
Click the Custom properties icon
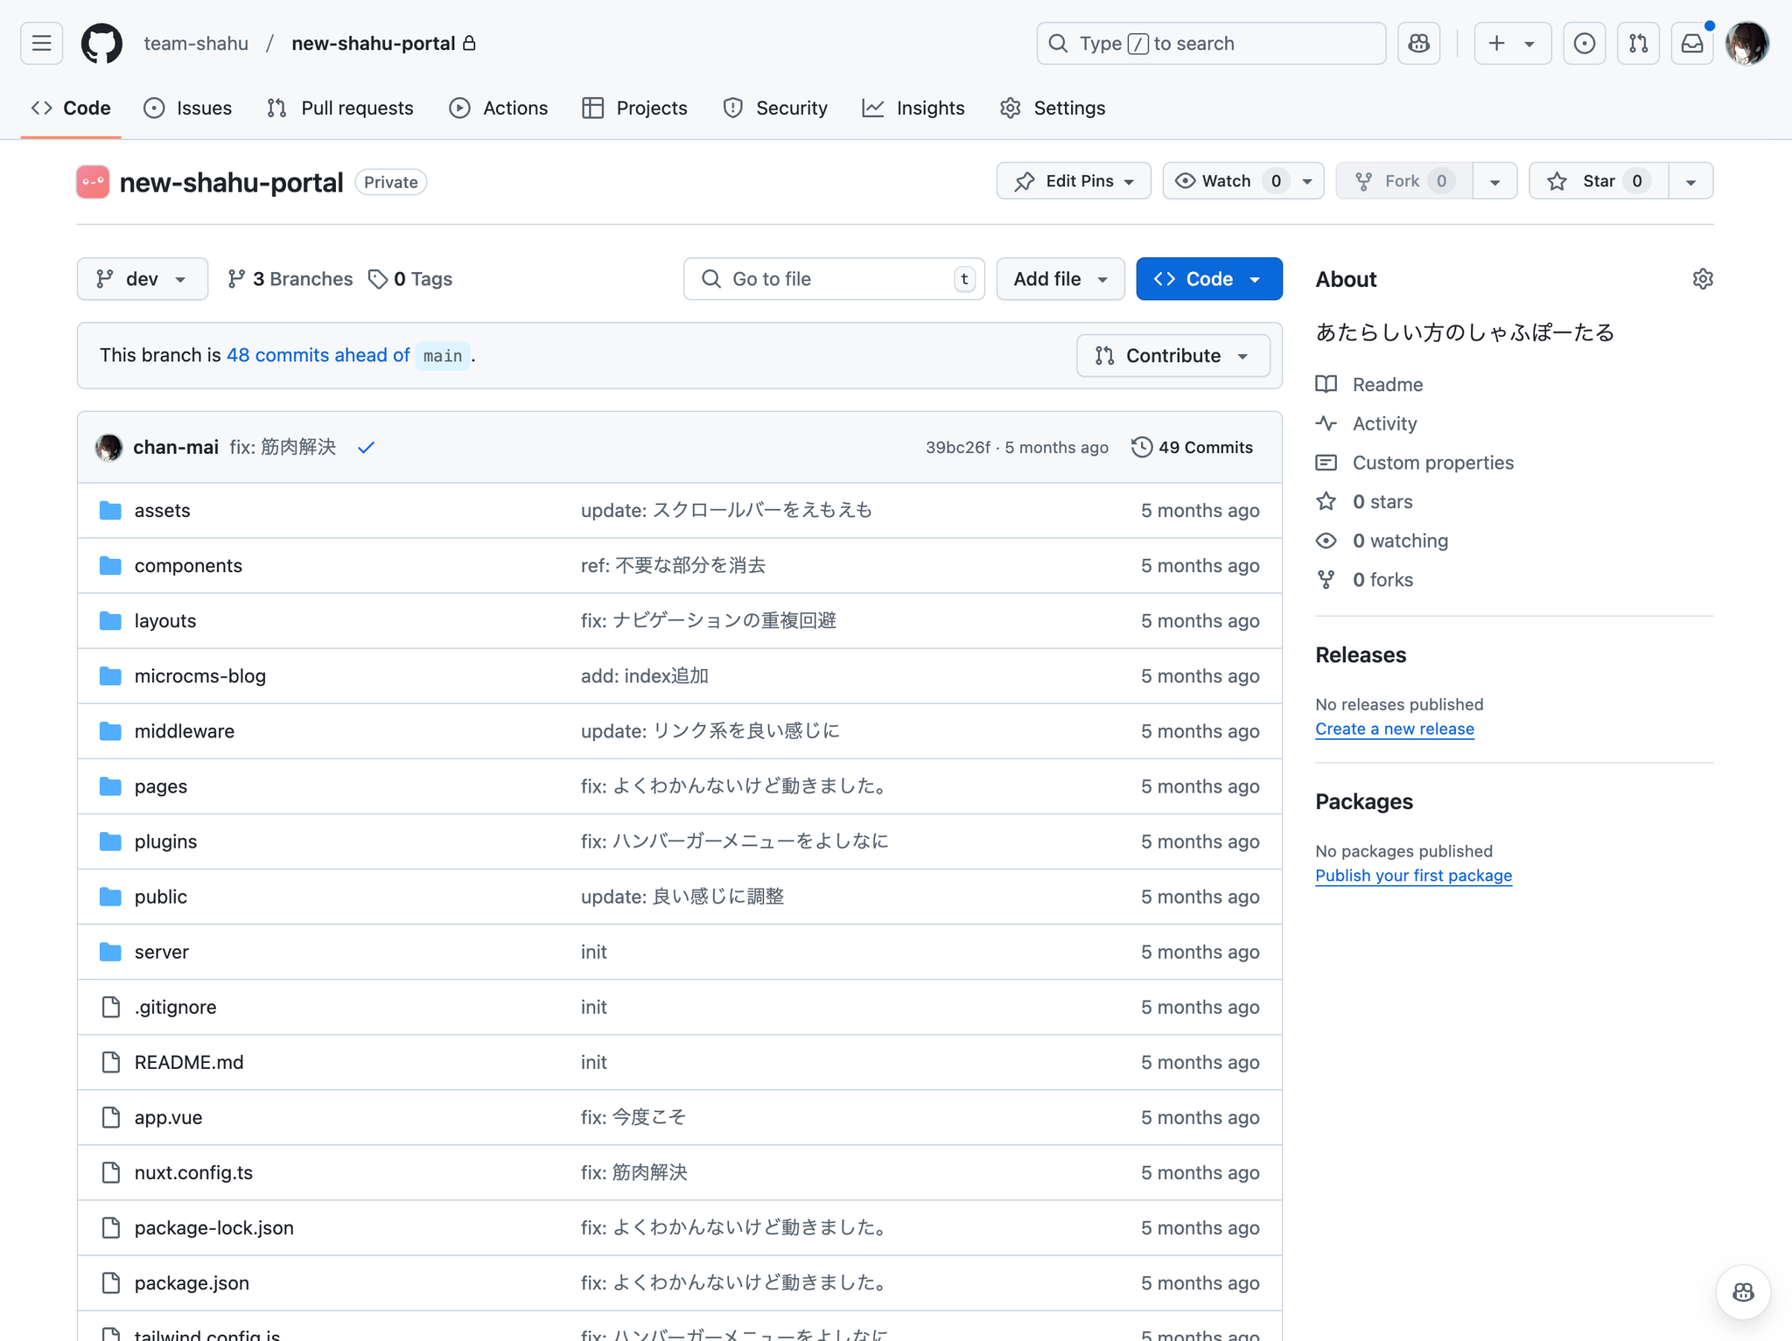coord(1326,463)
